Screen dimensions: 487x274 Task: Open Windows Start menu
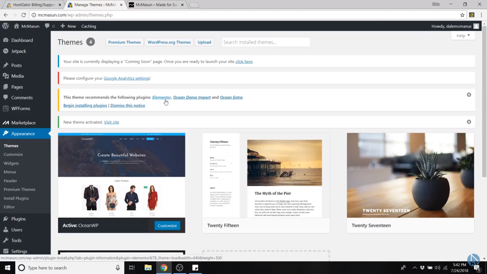[8, 268]
